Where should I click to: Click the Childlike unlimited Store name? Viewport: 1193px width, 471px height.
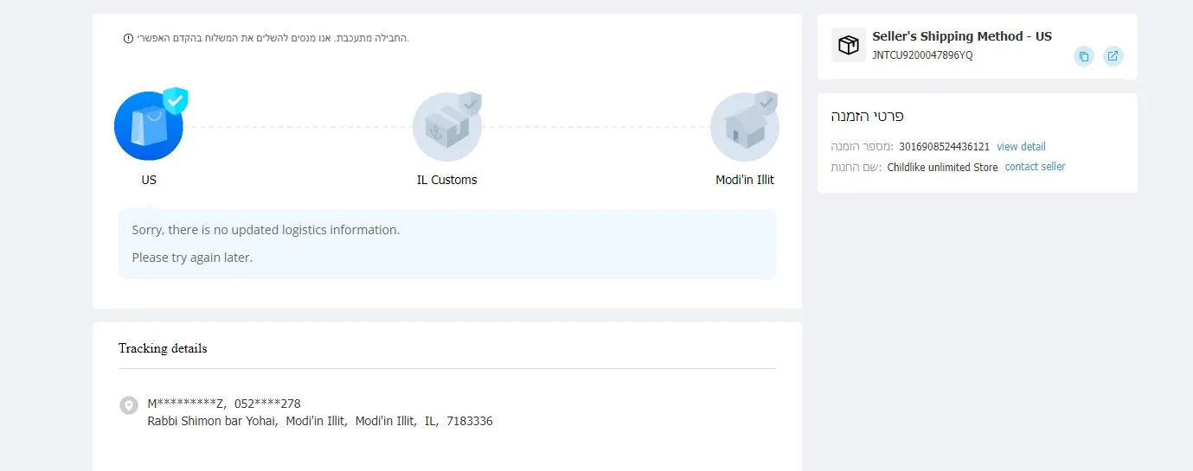[x=942, y=168]
